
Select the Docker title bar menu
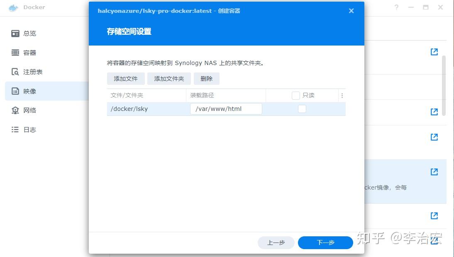click(34, 7)
